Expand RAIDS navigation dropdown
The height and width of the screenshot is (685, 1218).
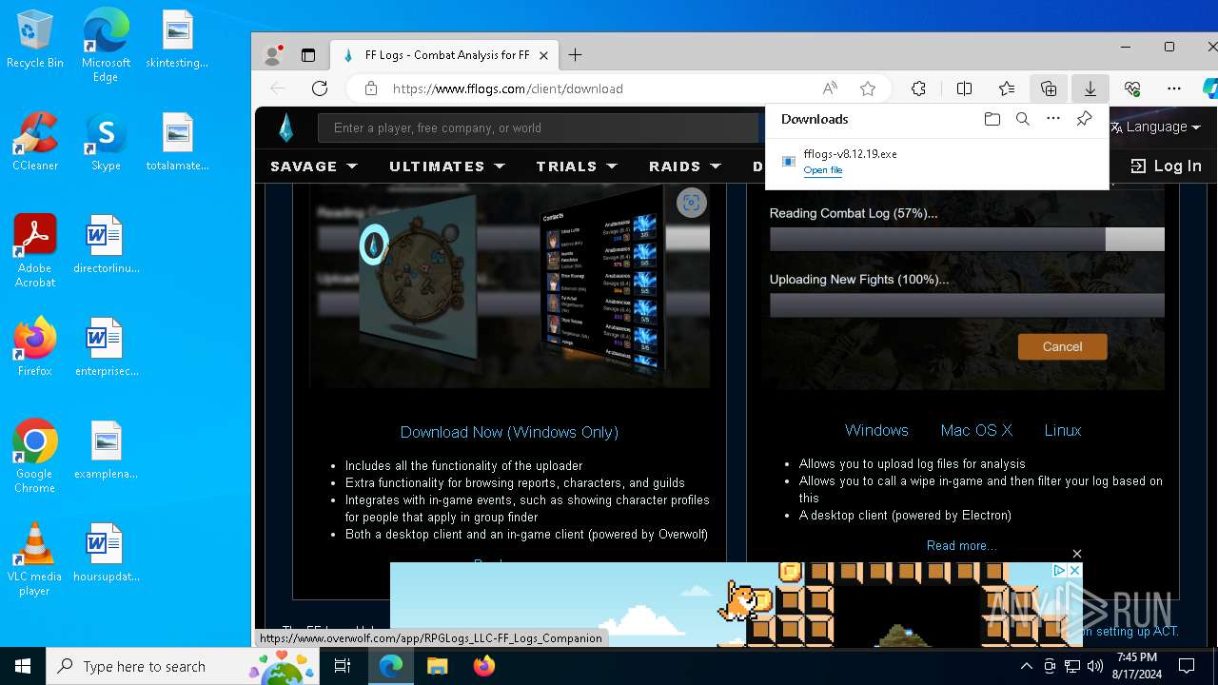(x=685, y=166)
